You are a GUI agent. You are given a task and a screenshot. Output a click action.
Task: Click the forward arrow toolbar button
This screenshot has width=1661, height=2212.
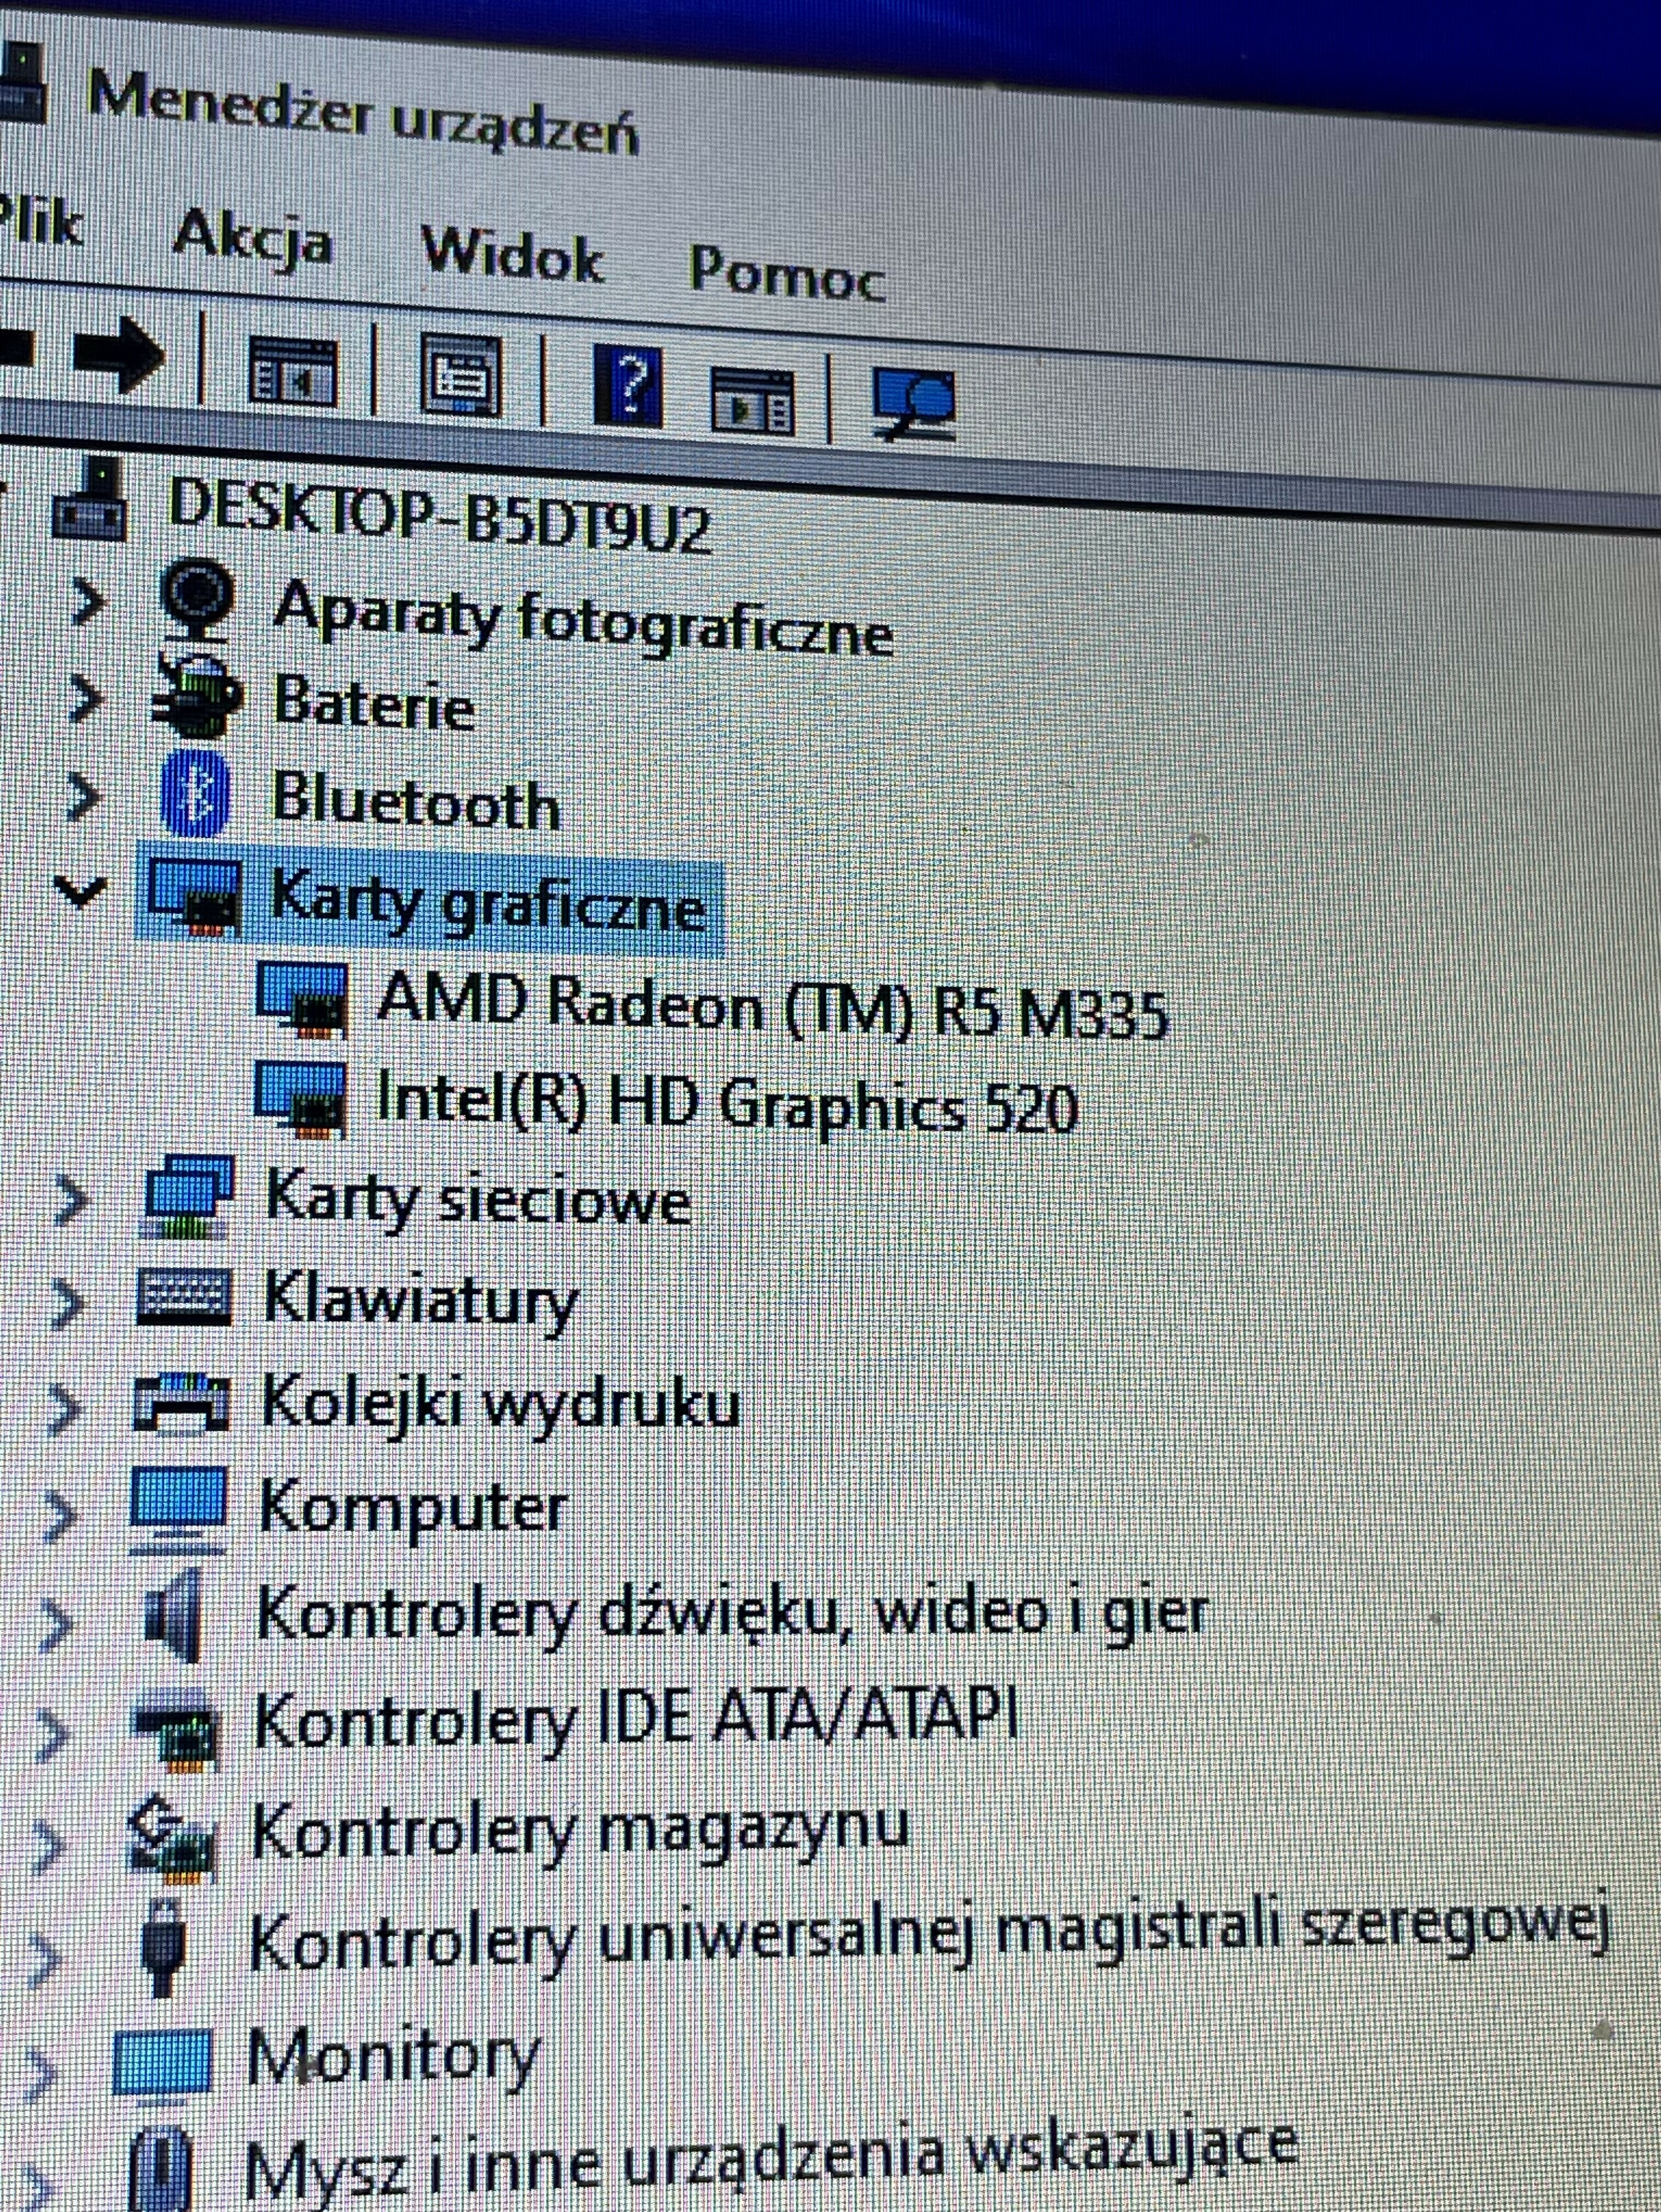[119, 355]
